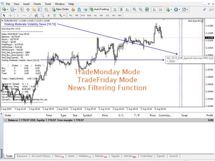
Task: Open the Indicators dropdown arrow
Action: 171,10
